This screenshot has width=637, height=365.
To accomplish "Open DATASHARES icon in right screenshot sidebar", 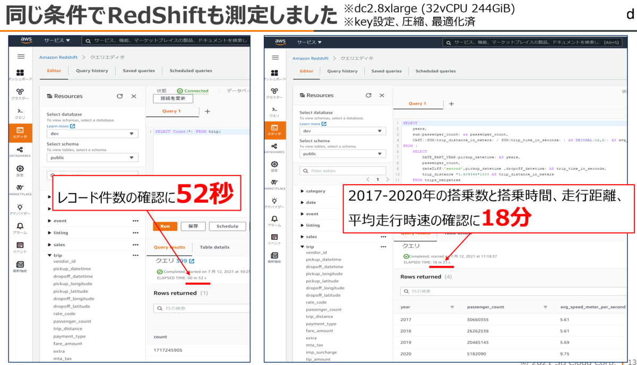I will [x=274, y=146].
